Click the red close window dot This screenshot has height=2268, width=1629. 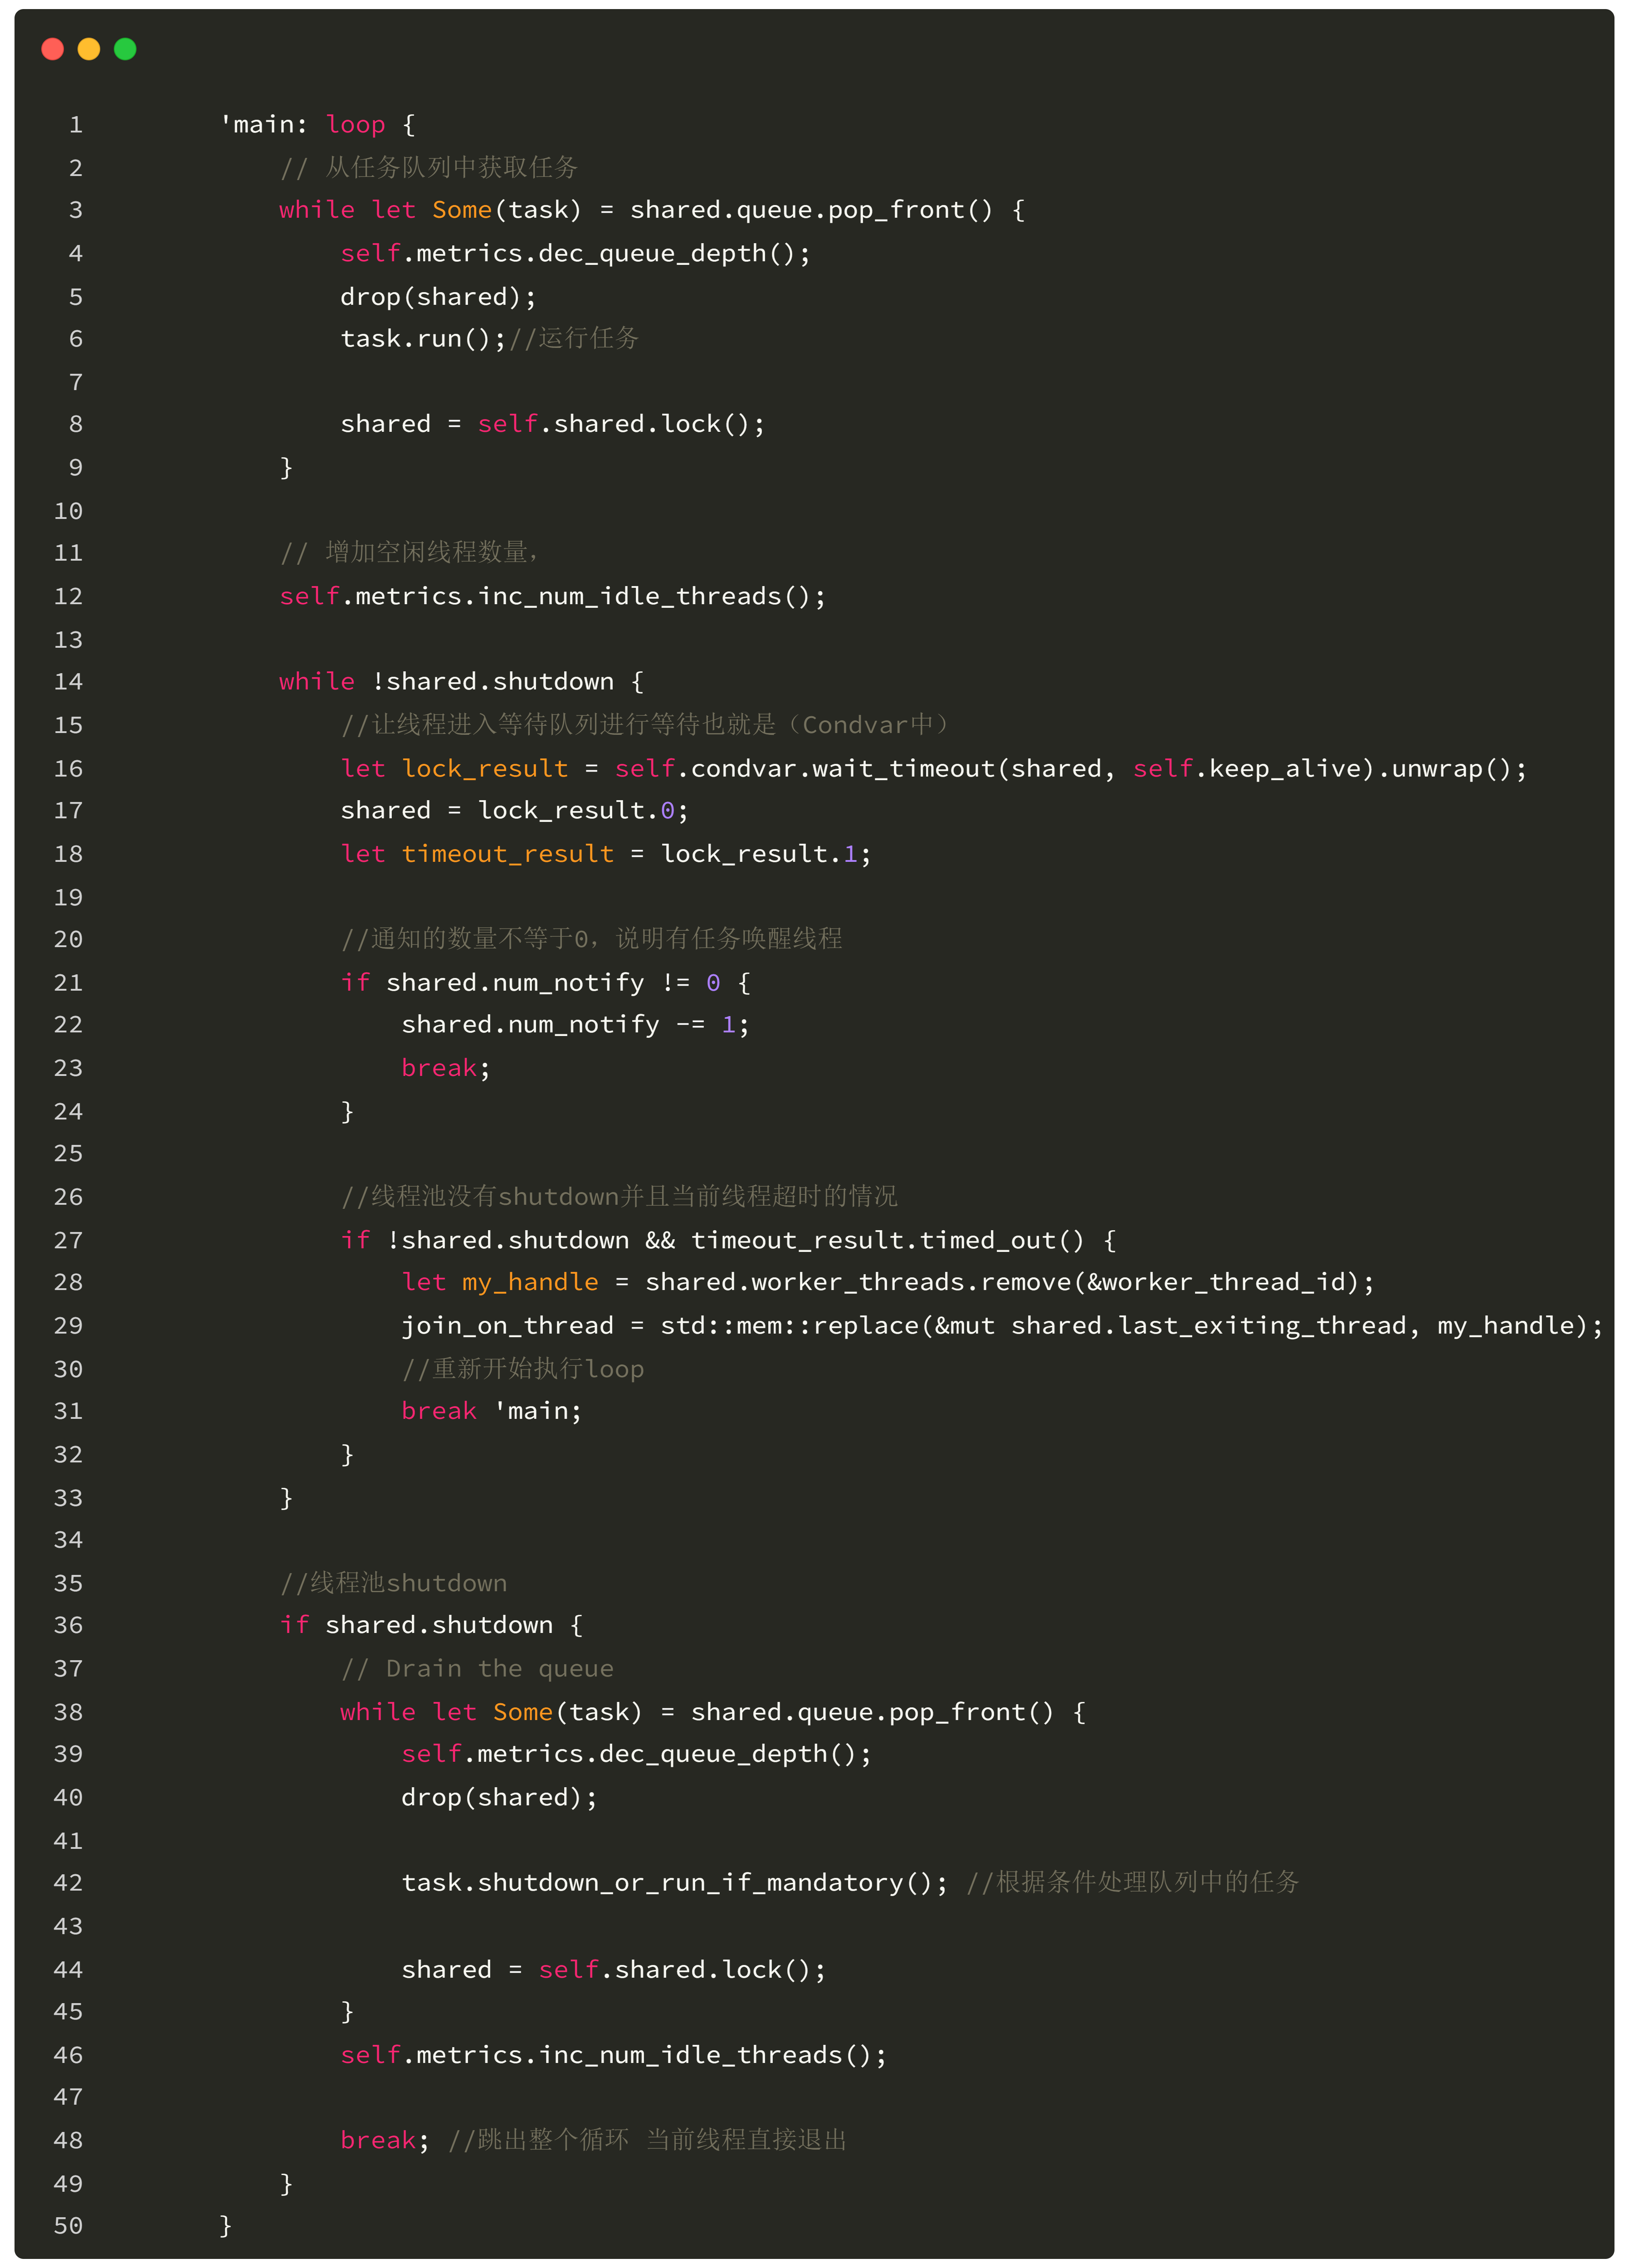point(53,49)
